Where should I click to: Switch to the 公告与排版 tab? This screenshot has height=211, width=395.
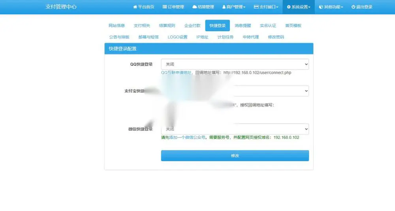pos(119,37)
